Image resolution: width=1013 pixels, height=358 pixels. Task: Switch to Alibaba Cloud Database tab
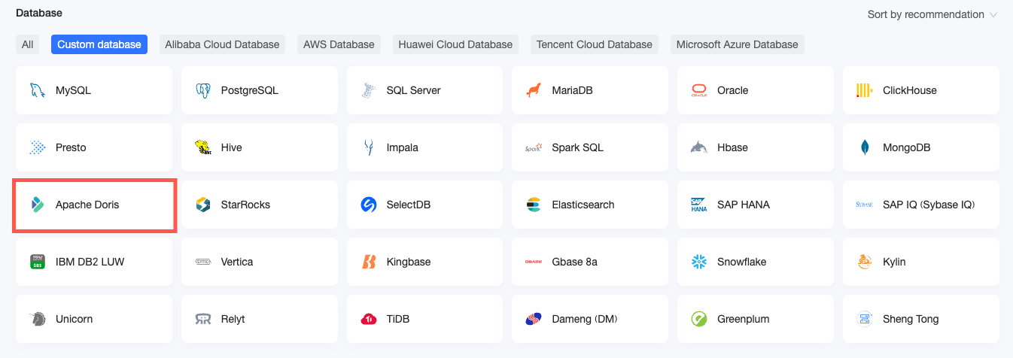tap(222, 44)
